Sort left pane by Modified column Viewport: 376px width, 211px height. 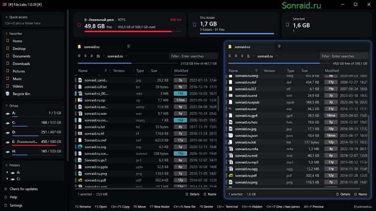pyautogui.click(x=181, y=71)
